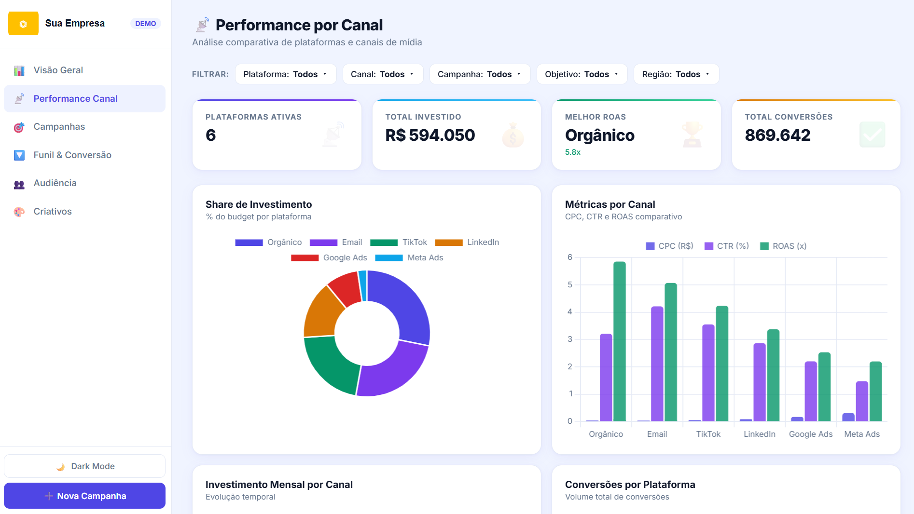
Task: Click the money bag icon in Total Investido
Action: coord(512,135)
